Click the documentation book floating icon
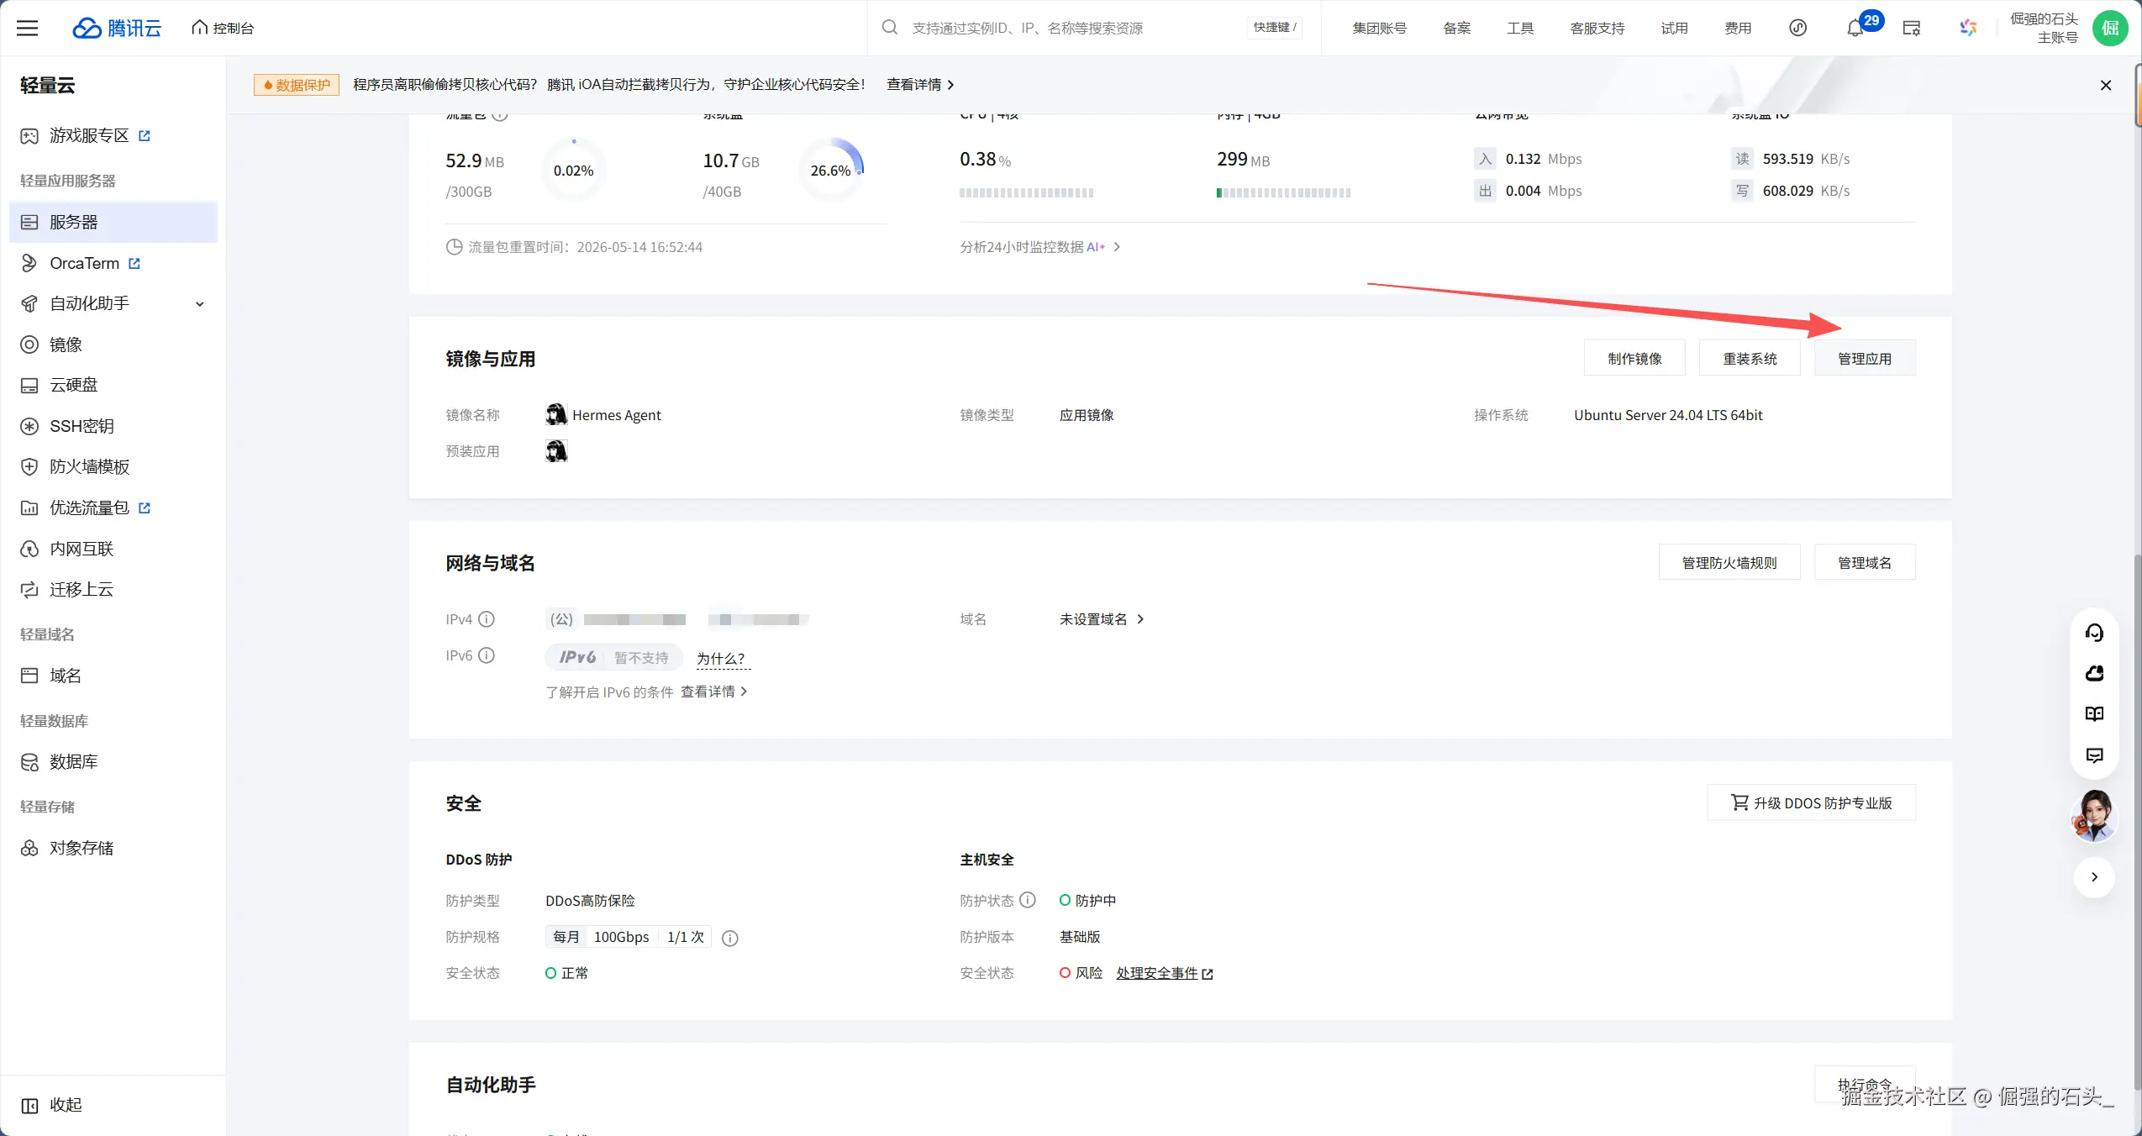 [x=2094, y=714]
